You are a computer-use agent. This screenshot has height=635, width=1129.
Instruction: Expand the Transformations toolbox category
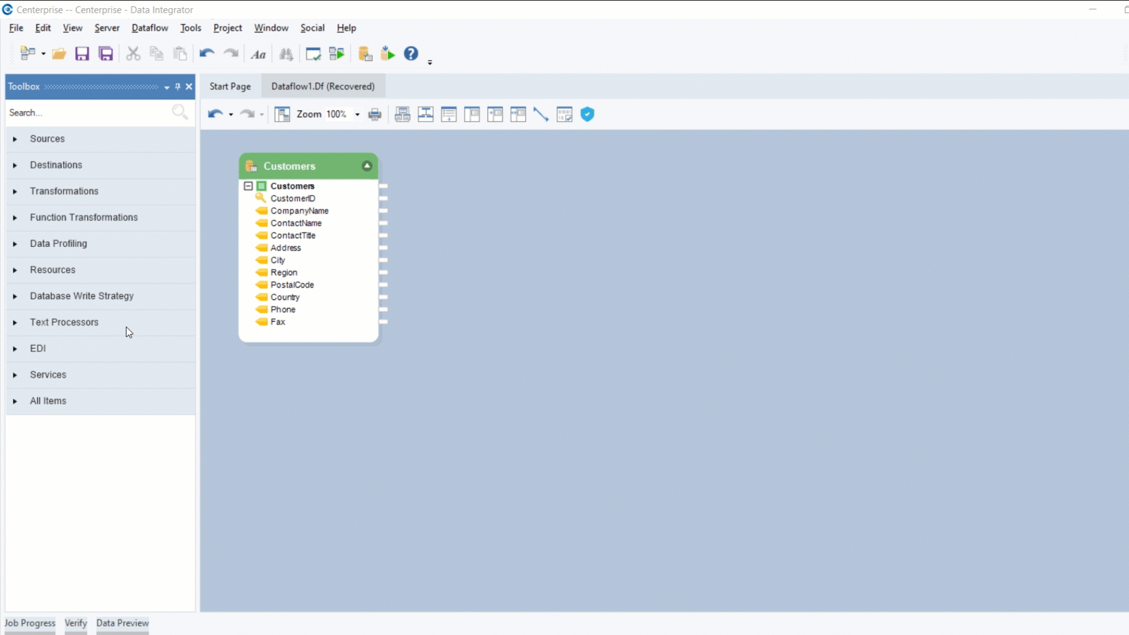click(x=15, y=192)
